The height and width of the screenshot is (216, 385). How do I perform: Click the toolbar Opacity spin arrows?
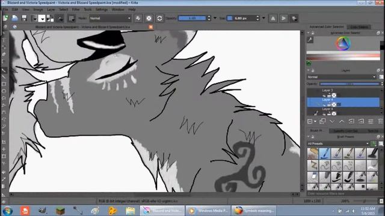pos(209,19)
